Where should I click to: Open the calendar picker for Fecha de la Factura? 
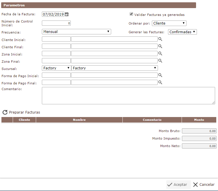[x=67, y=14]
